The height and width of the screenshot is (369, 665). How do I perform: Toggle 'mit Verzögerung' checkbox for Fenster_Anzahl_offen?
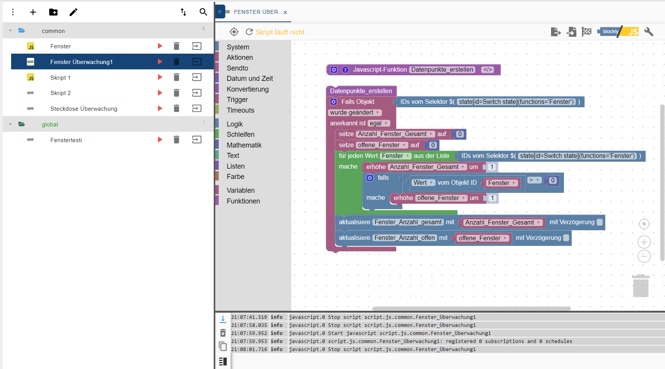(x=566, y=238)
